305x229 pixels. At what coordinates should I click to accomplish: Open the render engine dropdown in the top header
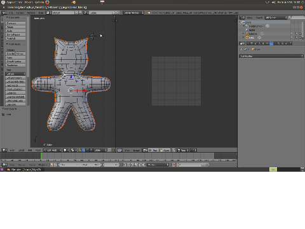[133, 13]
